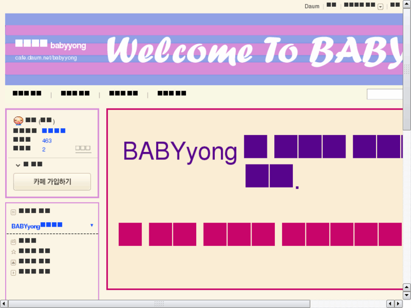
Task: Click the blue number 2 link
Action: 44,149
